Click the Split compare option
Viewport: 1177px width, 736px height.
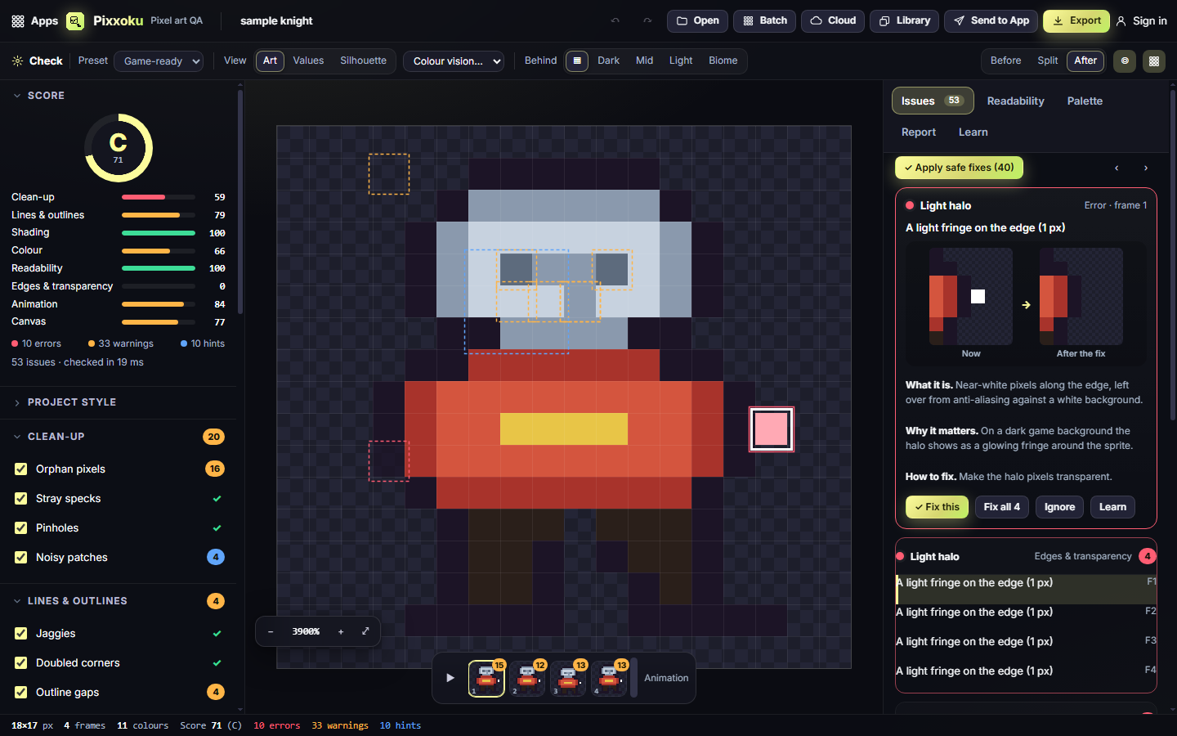tap(1048, 61)
